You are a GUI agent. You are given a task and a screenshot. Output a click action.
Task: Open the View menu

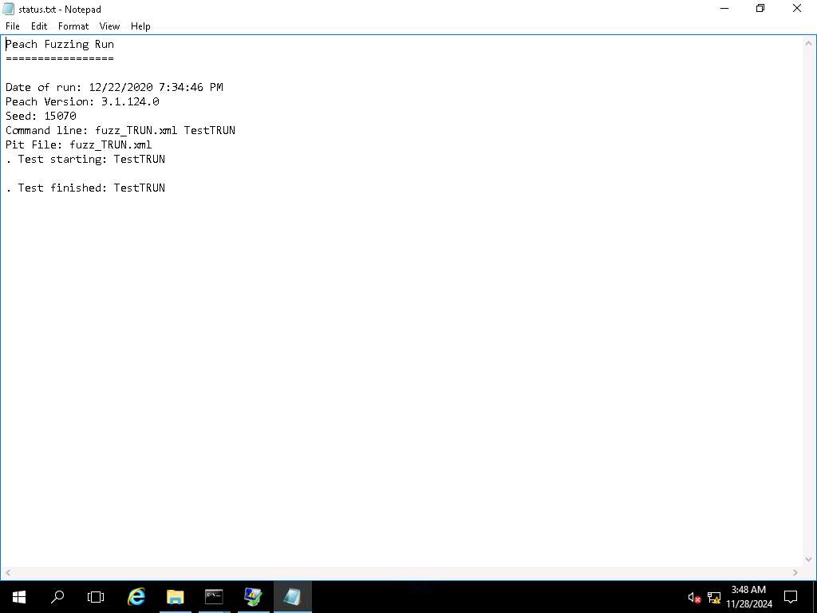coord(109,26)
